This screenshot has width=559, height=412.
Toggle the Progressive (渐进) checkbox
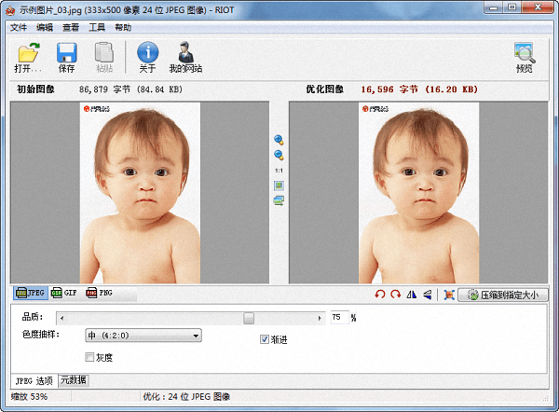click(x=265, y=339)
